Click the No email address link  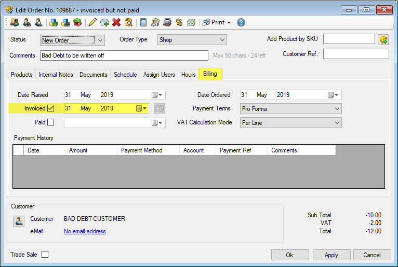pos(85,231)
